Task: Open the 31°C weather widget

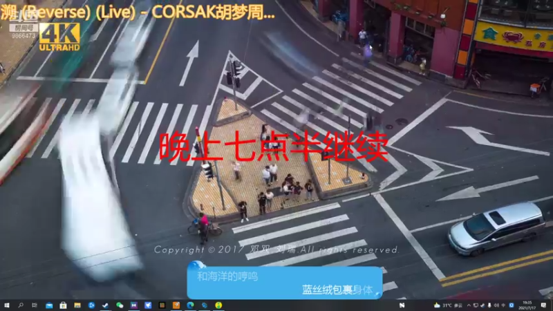Action: pos(448,305)
